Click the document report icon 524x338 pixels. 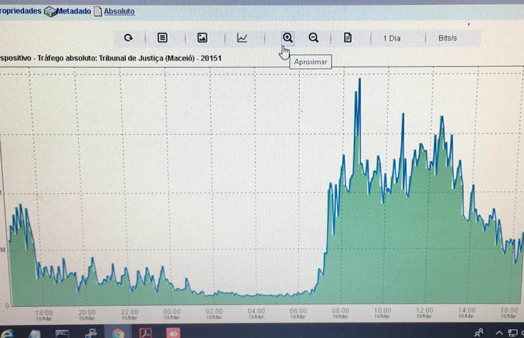(347, 38)
